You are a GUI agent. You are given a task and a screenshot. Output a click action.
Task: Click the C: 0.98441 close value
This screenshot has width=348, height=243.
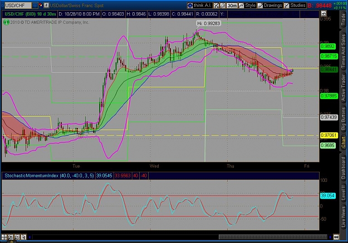183,14
